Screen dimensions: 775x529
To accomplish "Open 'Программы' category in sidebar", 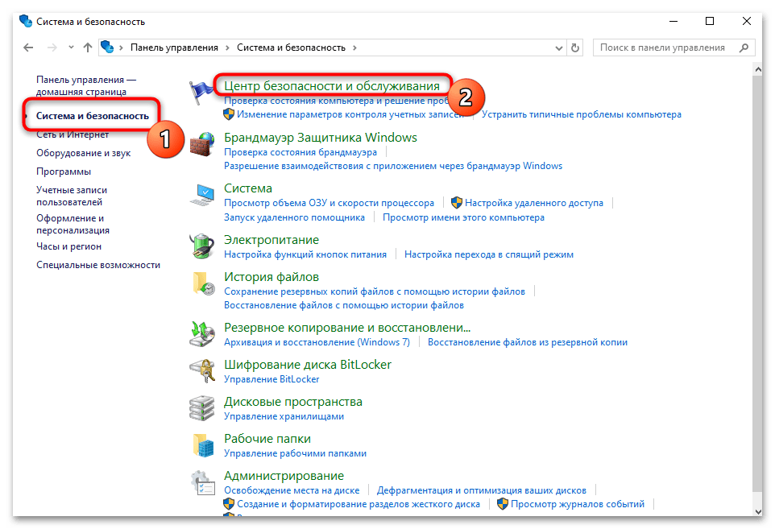I will pos(64,172).
